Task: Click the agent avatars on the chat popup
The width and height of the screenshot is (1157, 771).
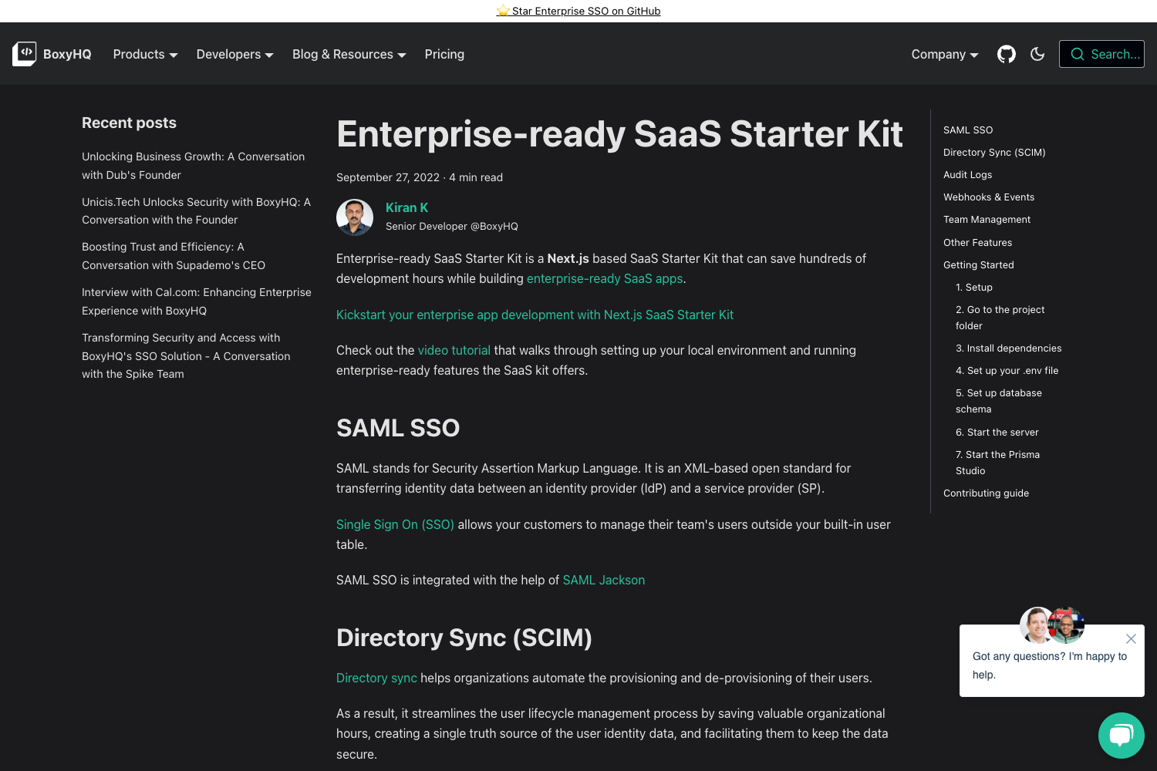Action: 1051,625
